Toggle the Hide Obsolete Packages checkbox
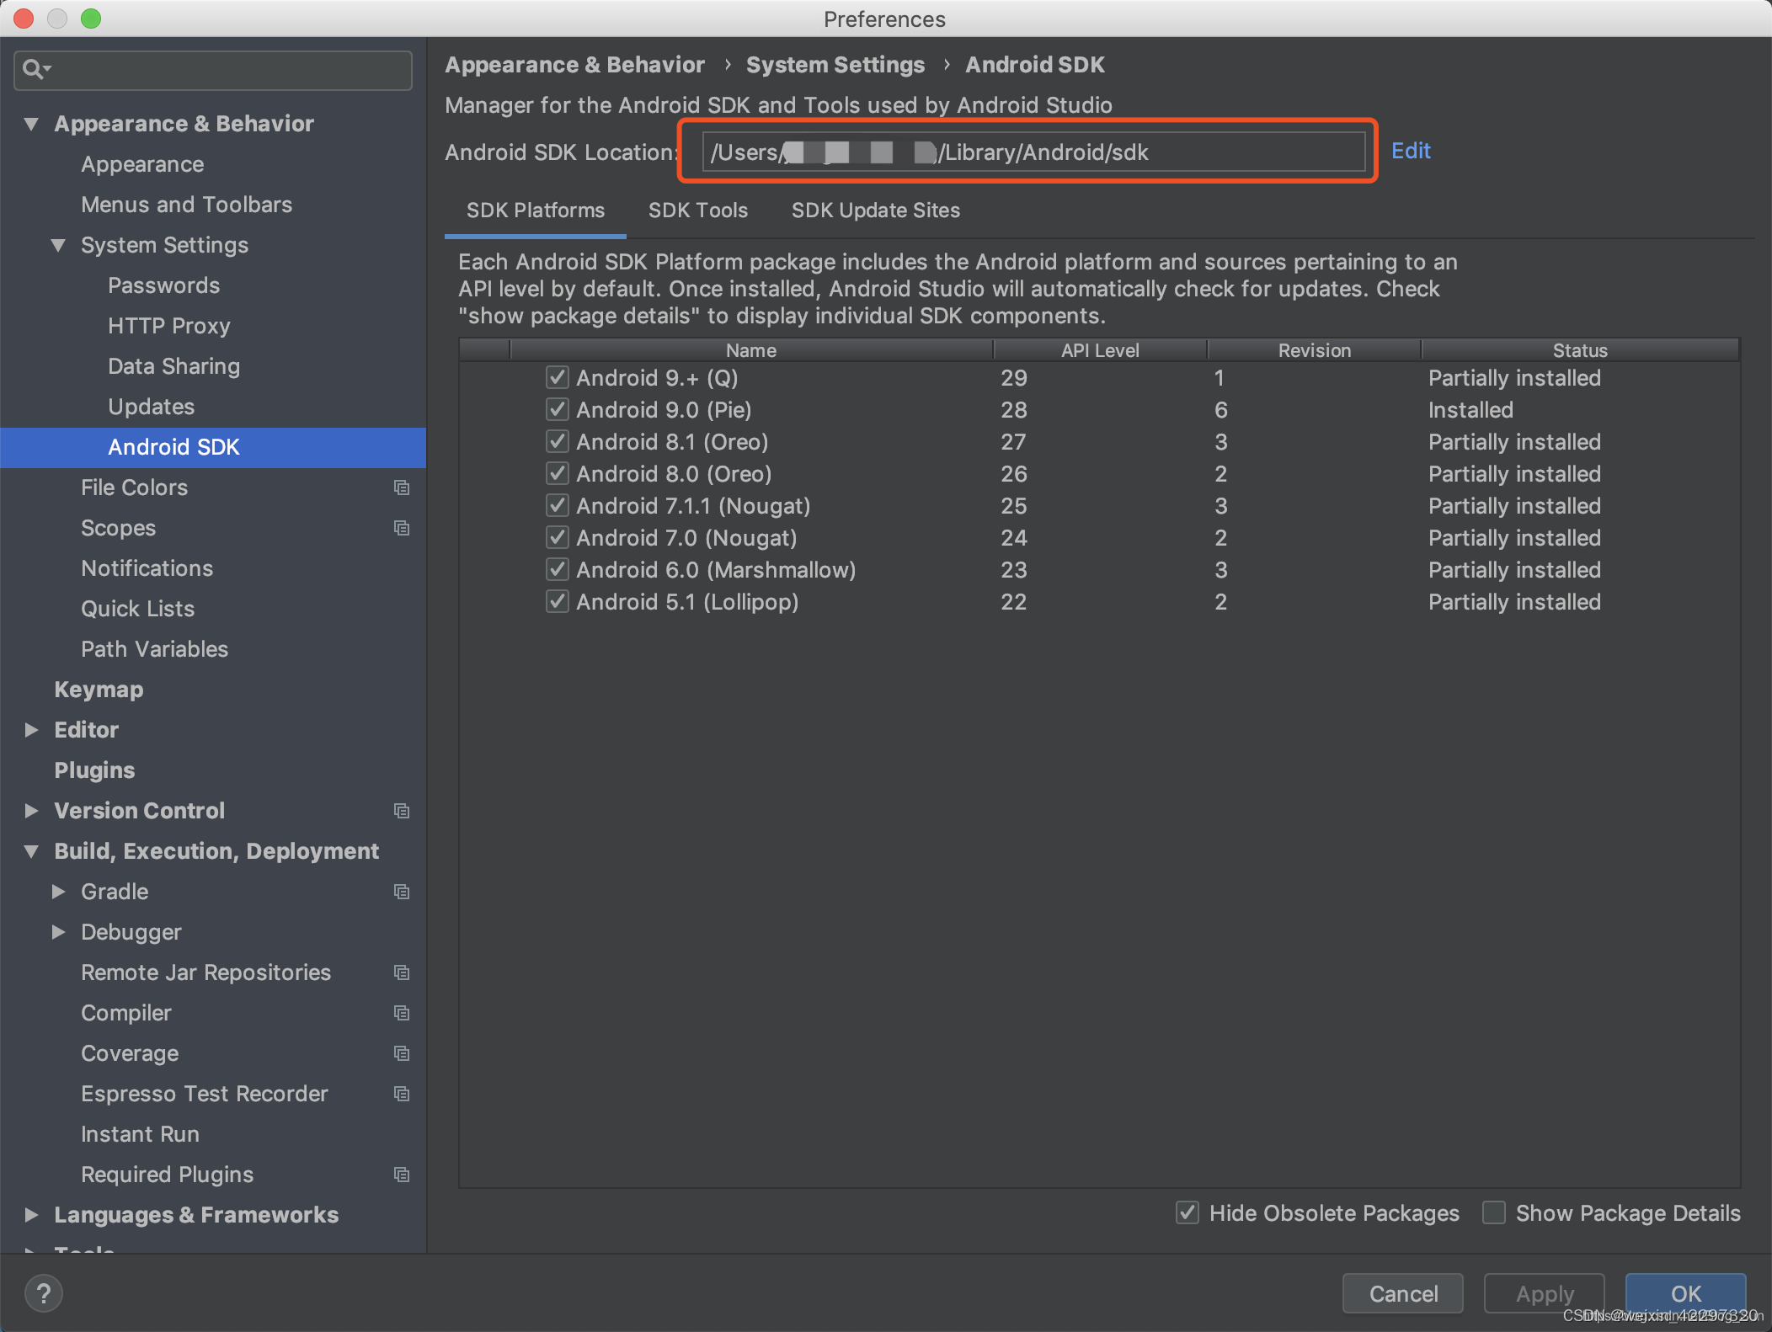The height and width of the screenshot is (1332, 1772). (1188, 1212)
